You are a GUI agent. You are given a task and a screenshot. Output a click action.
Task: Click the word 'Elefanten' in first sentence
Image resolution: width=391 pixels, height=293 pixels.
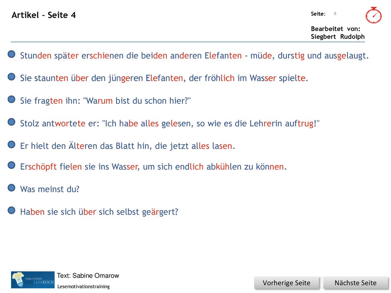tap(223, 56)
